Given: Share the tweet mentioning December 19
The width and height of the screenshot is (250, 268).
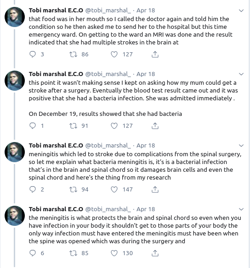Looking at the screenshot, I should tap(155, 126).
